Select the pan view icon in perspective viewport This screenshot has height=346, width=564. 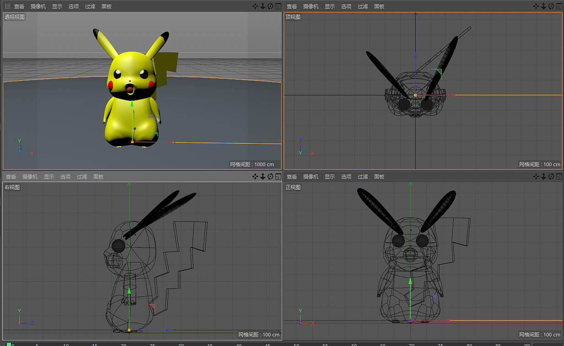tap(255, 6)
